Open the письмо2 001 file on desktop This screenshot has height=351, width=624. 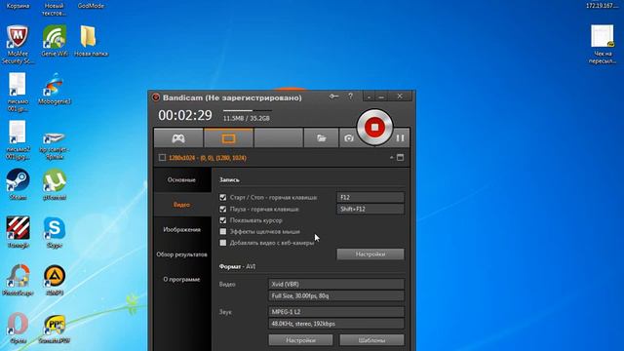click(18, 140)
